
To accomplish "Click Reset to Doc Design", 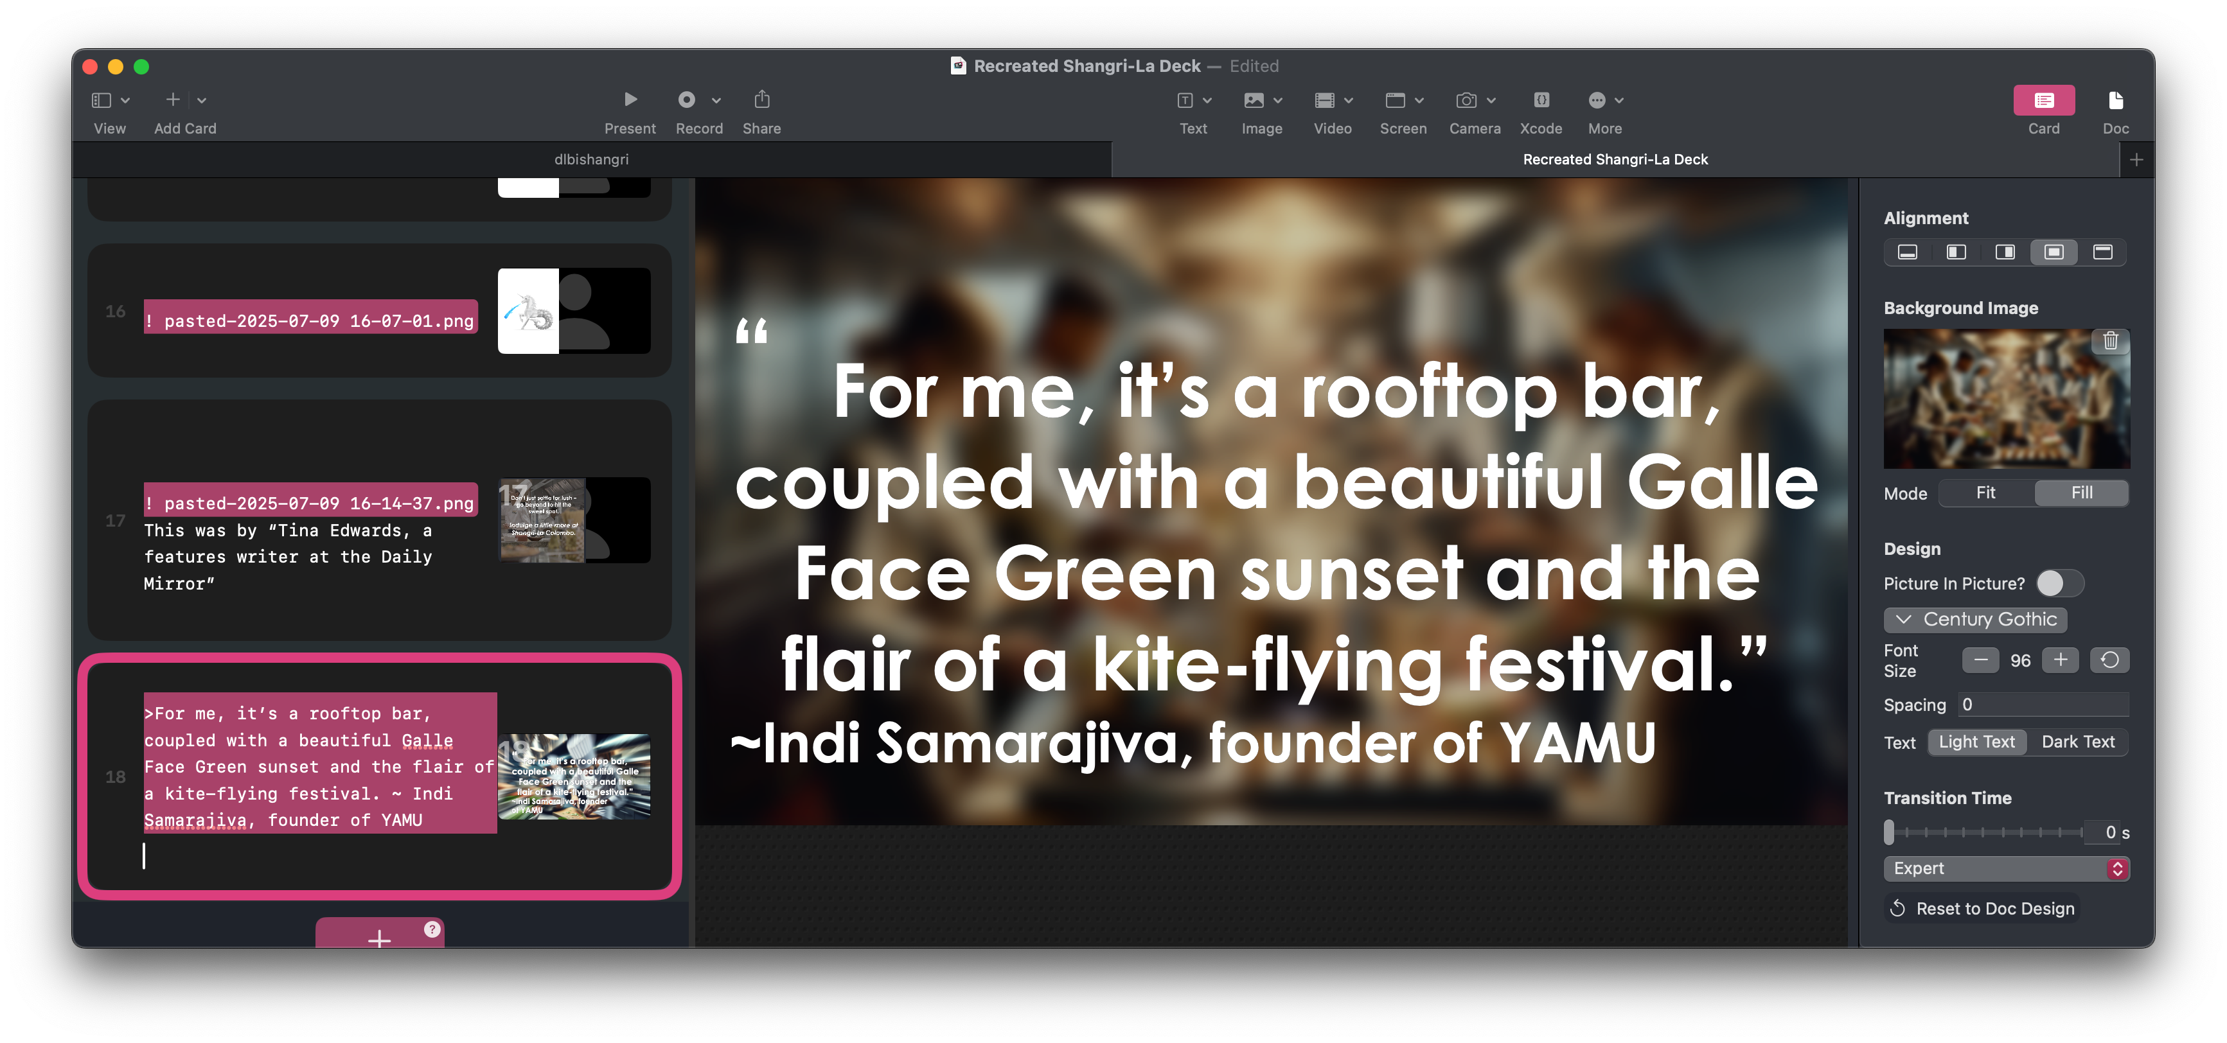I will pos(1982,908).
